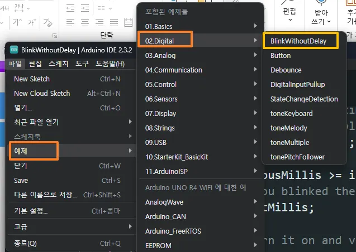Align text left in Word ribbon
Image resolution: width=356 pixels, height=252 pixels.
click(70, 23)
